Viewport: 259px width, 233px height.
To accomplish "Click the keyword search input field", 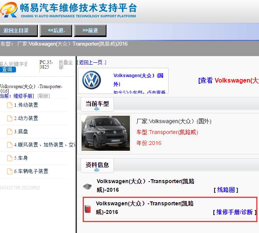I will 14,64.
